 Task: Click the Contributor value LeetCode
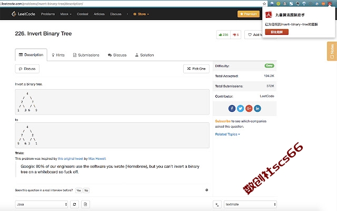coord(267,96)
